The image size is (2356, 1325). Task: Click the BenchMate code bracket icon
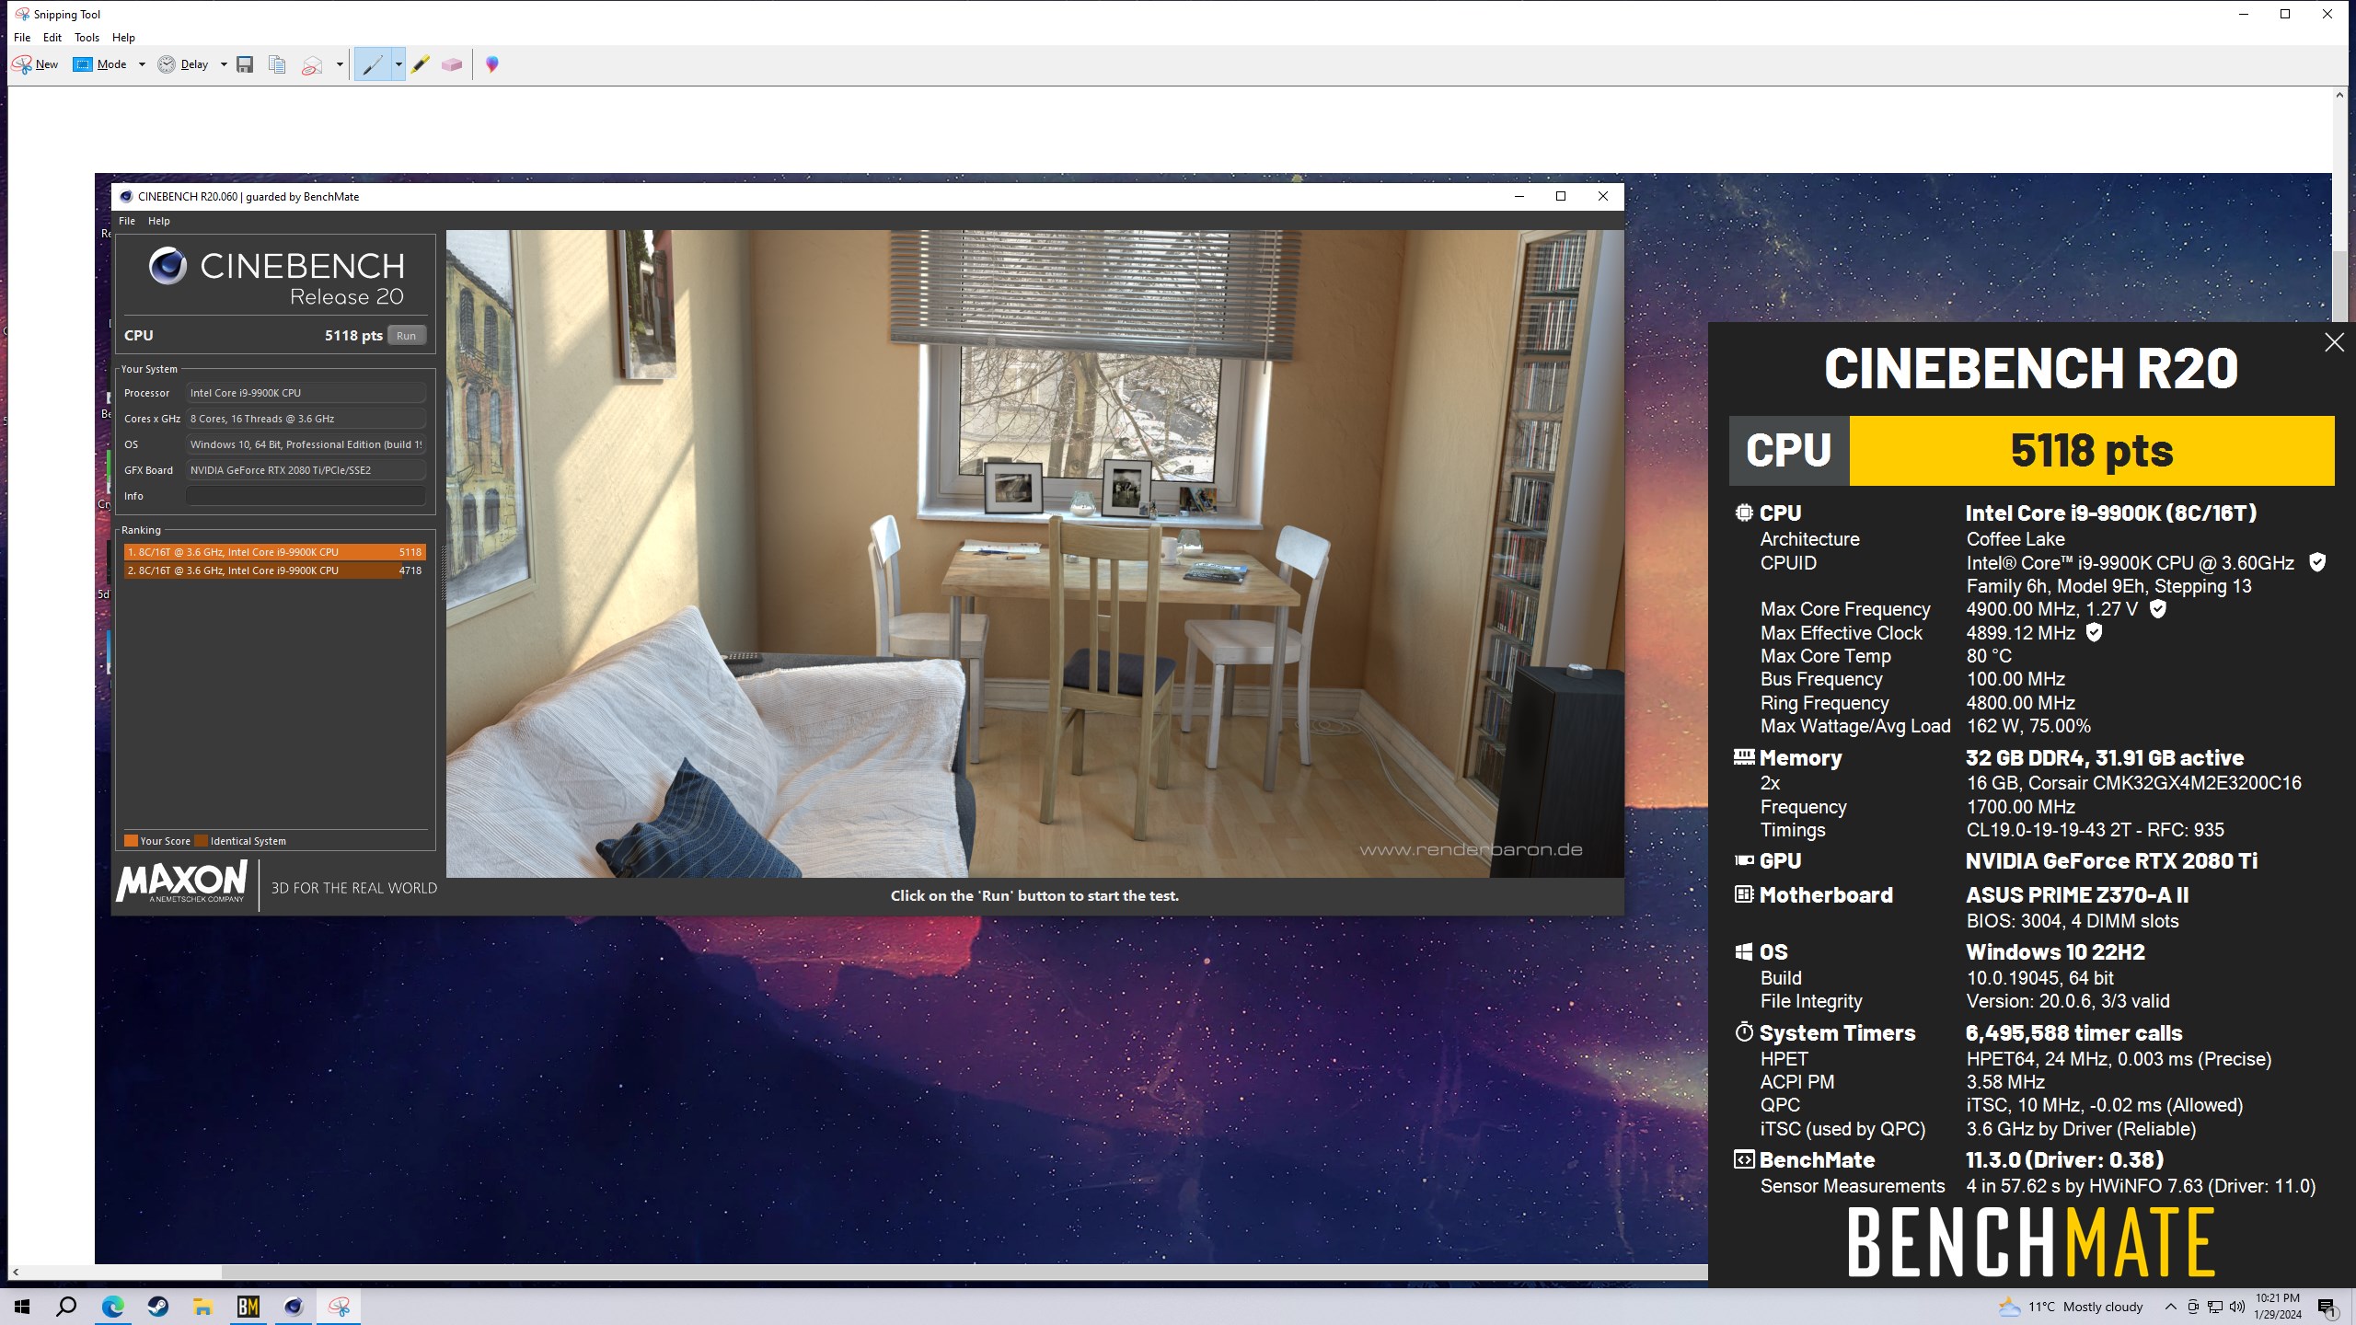point(1744,1159)
